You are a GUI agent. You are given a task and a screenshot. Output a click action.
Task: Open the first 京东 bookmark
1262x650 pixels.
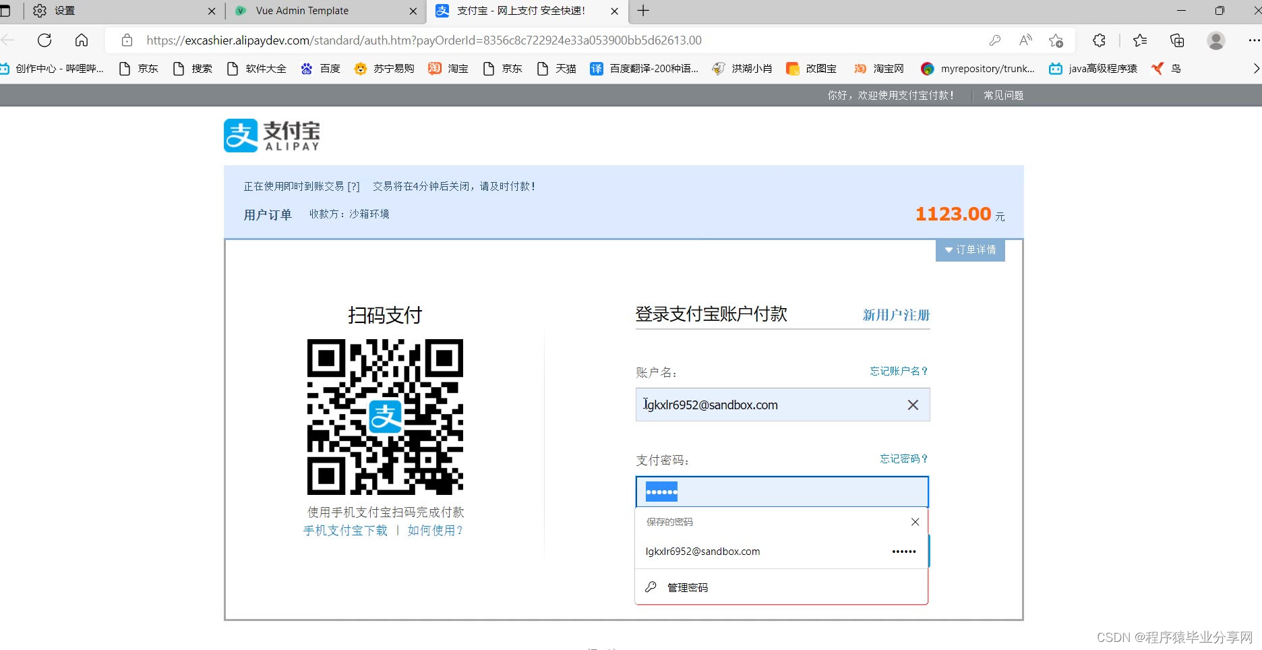click(x=138, y=68)
